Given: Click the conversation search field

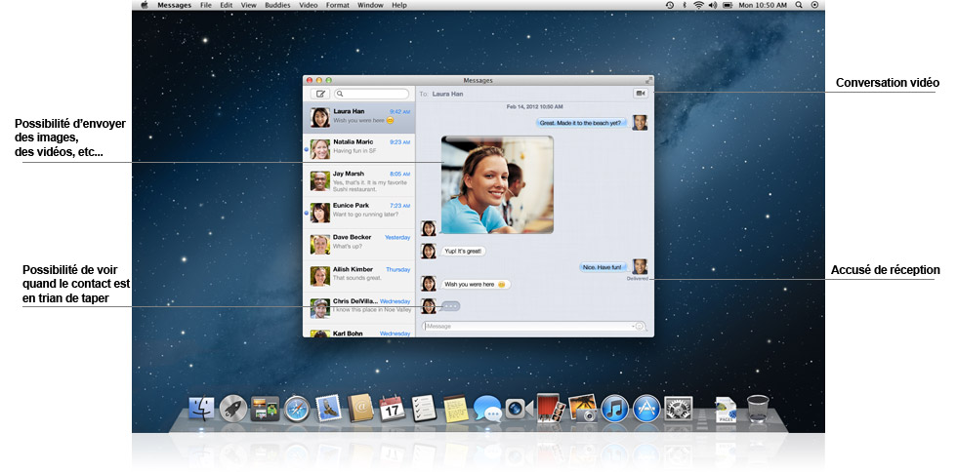Looking at the screenshot, I should click(372, 94).
